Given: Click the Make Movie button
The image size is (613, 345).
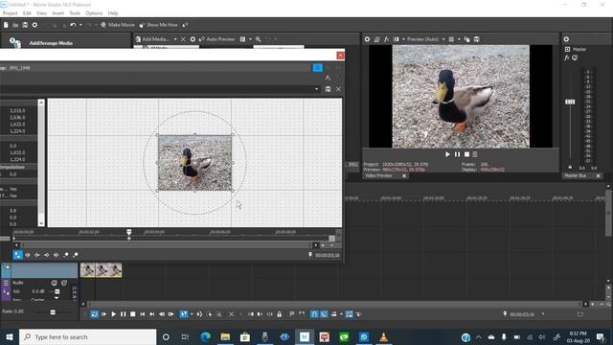Looking at the screenshot, I should [117, 25].
